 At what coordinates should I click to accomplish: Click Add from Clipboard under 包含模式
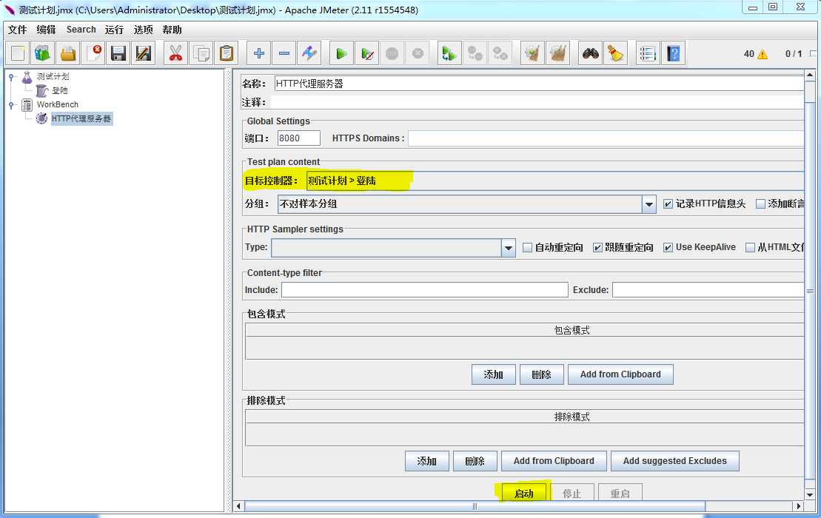coord(620,374)
